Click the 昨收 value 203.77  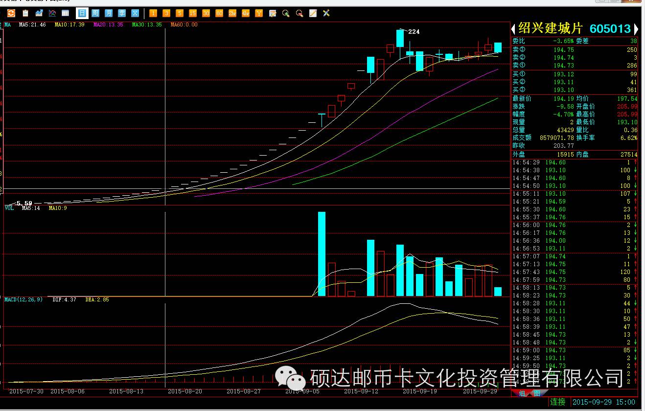(564, 145)
